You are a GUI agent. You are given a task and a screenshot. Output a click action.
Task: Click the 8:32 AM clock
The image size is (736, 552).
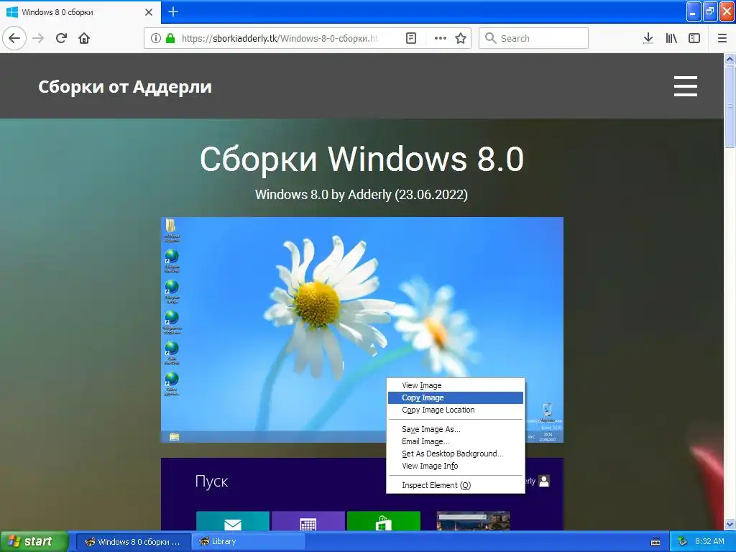coord(709,542)
